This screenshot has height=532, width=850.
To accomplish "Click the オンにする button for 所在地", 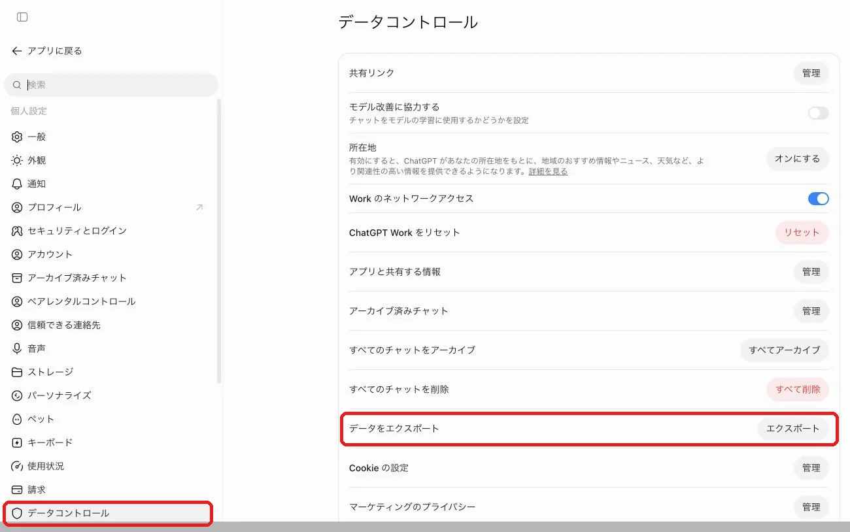I will coord(797,159).
